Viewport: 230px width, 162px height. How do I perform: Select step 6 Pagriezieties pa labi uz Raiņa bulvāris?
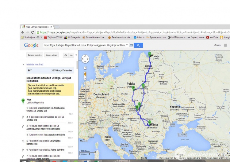click(46, 150)
